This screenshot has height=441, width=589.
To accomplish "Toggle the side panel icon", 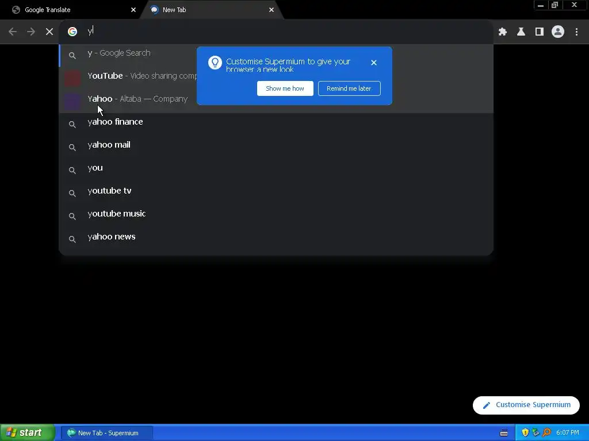I will [540, 32].
